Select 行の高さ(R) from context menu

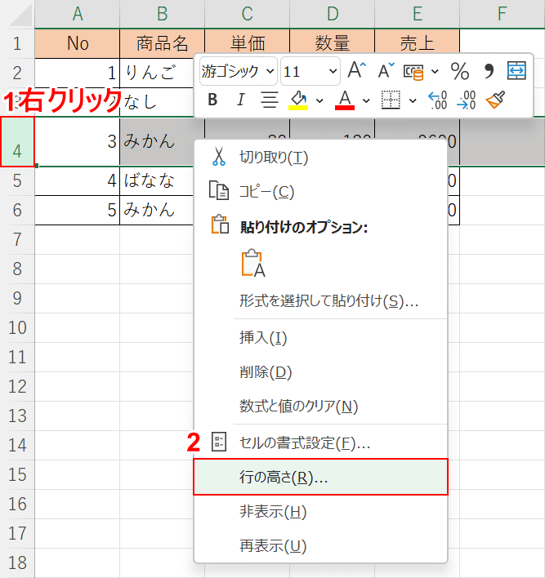pos(320,478)
